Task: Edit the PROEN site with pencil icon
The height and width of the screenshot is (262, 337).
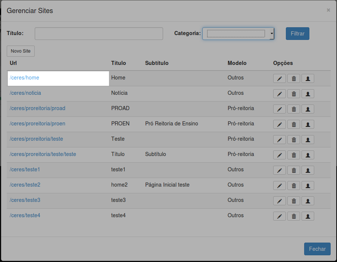Action: [279, 124]
